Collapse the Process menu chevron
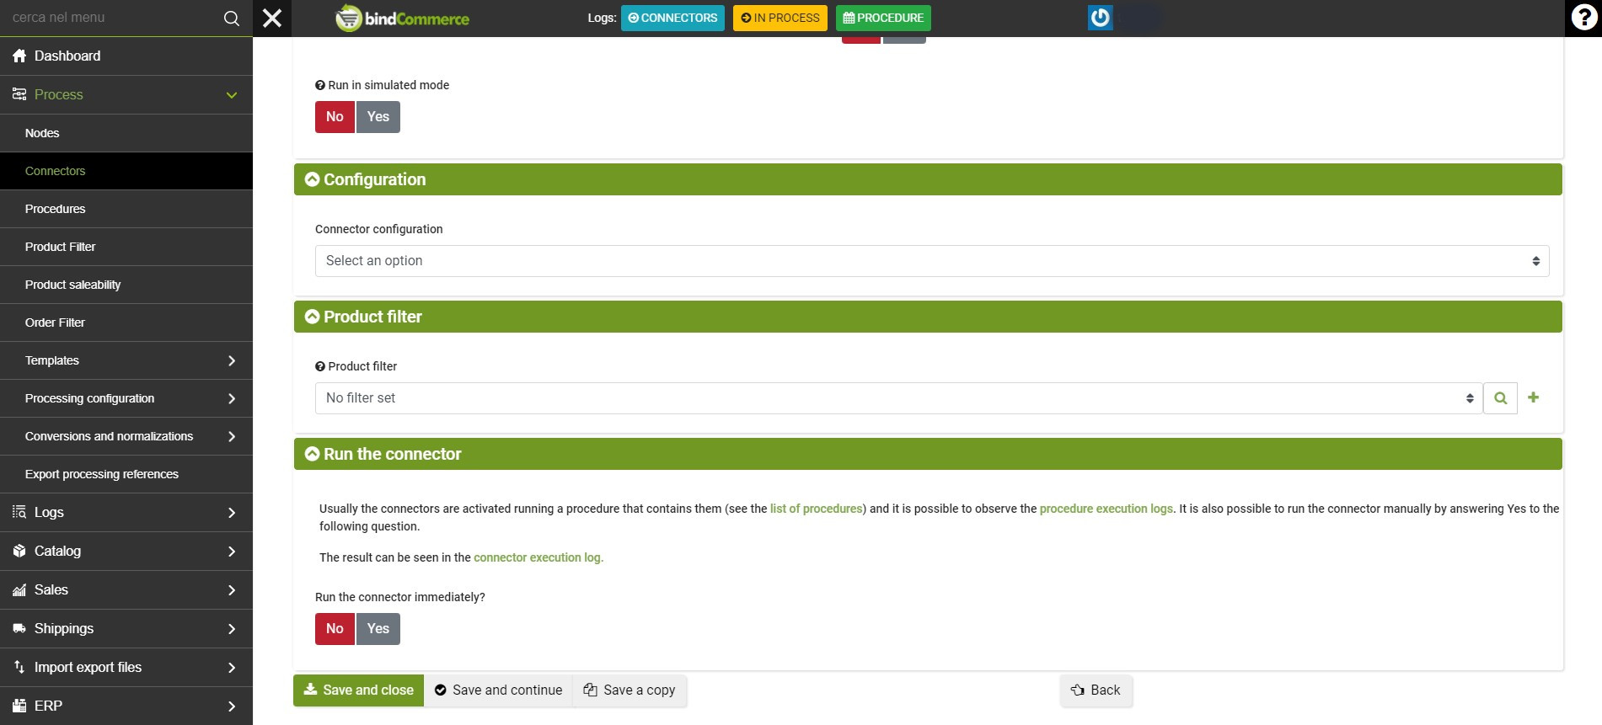 232,95
